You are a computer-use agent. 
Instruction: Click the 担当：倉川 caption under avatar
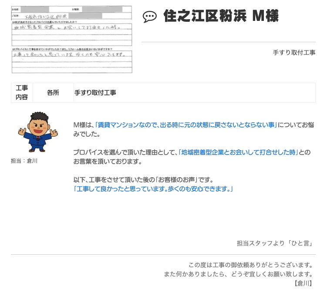(x=24, y=161)
